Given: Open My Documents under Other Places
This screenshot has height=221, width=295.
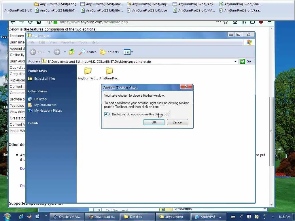Looking at the screenshot, I should point(45,105).
